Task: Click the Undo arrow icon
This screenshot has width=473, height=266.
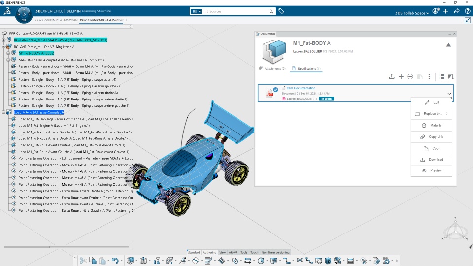Action: coord(115,260)
